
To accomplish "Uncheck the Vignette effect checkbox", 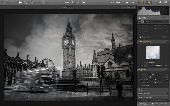I will point(167,70).
